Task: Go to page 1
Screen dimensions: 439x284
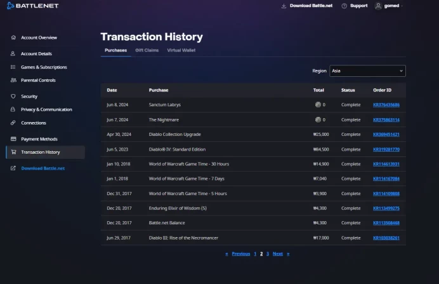Action: click(x=255, y=254)
